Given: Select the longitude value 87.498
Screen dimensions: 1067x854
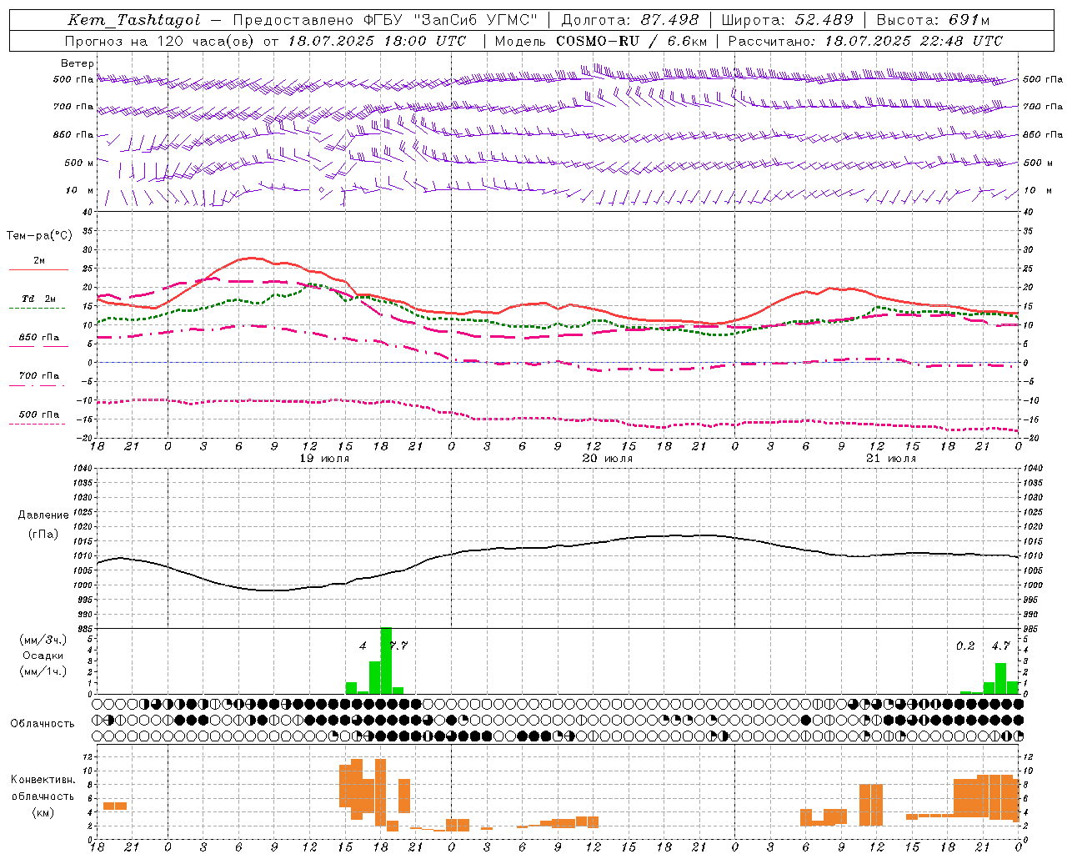Looking at the screenshot, I should [669, 20].
